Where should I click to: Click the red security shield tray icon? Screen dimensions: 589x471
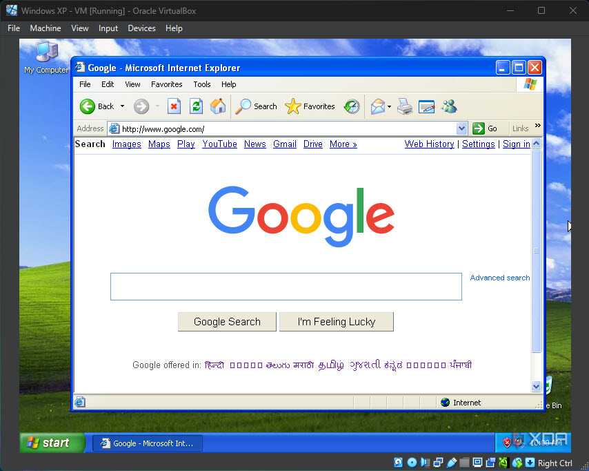pyautogui.click(x=507, y=443)
